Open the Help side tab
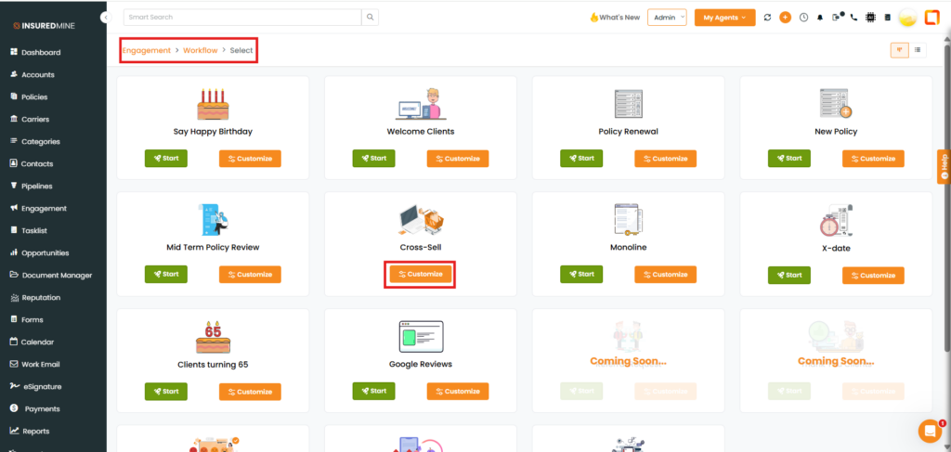The height and width of the screenshot is (452, 951). (x=944, y=166)
